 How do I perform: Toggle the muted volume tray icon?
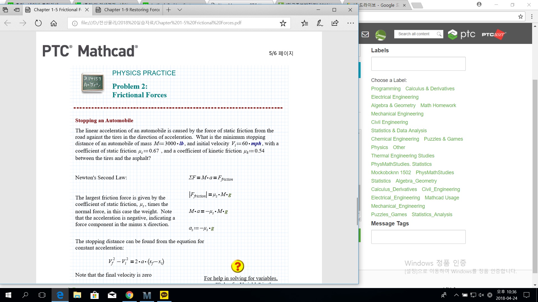click(x=481, y=295)
